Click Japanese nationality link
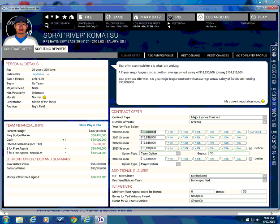 [x=38, y=74]
